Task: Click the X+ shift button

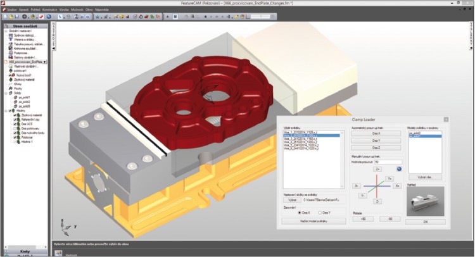Action: [398, 185]
